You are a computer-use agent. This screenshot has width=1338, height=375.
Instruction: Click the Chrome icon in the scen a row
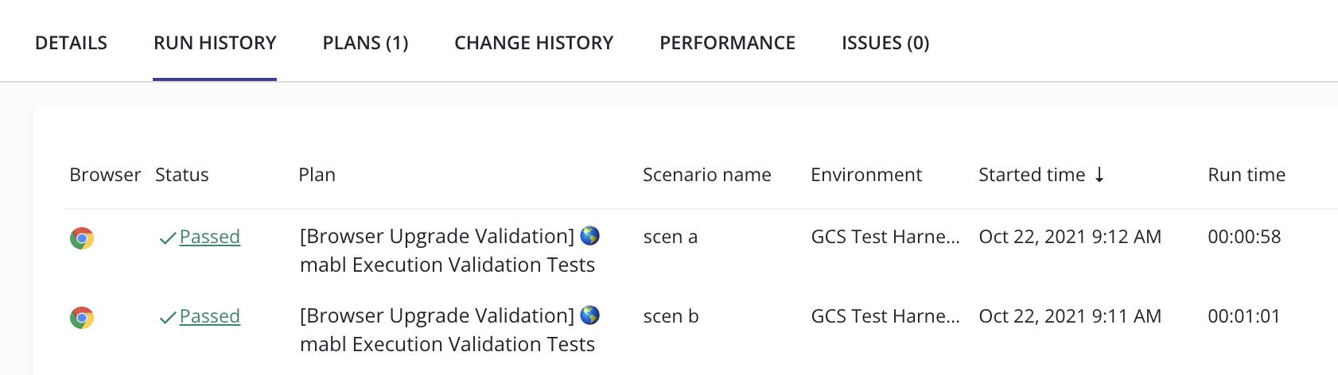point(82,238)
